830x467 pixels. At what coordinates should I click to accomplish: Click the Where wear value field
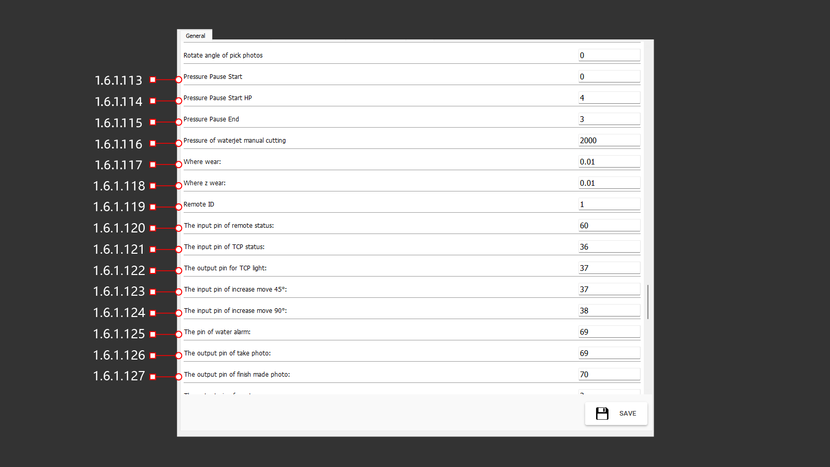[x=609, y=162]
